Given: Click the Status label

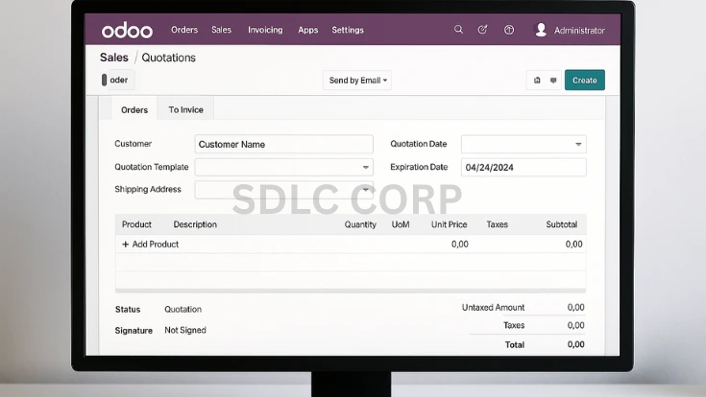Looking at the screenshot, I should (x=128, y=310).
